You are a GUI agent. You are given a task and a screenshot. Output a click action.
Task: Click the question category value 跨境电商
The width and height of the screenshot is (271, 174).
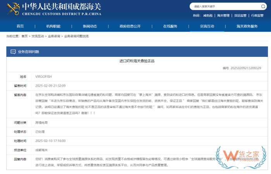tap(41, 123)
